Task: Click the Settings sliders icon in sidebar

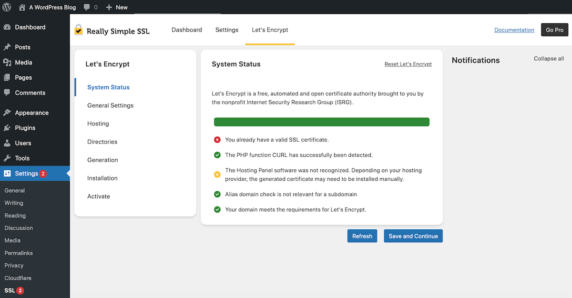Action: point(7,174)
